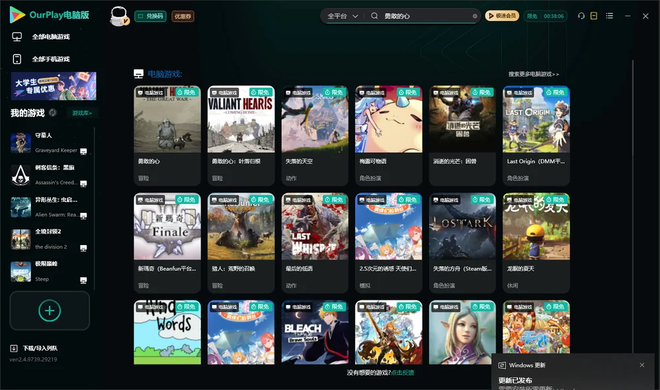
Task: Refresh my games with the icon beside 我的游戏
Action: point(53,113)
